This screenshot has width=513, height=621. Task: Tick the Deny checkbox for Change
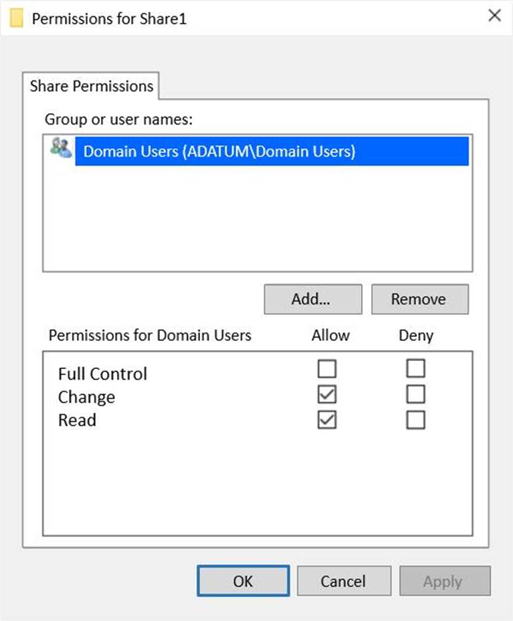pyautogui.click(x=415, y=395)
